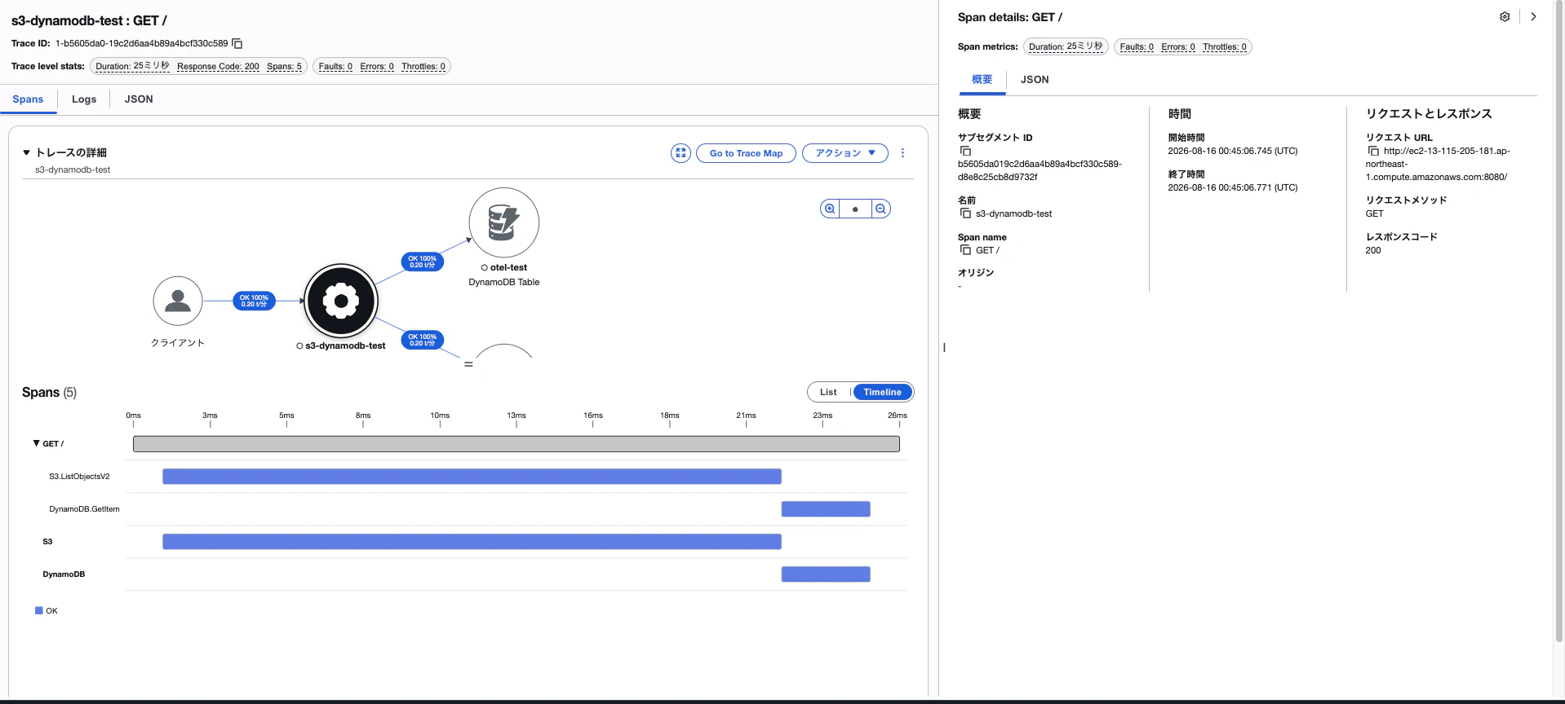Zoom out on the trace map

click(x=881, y=209)
